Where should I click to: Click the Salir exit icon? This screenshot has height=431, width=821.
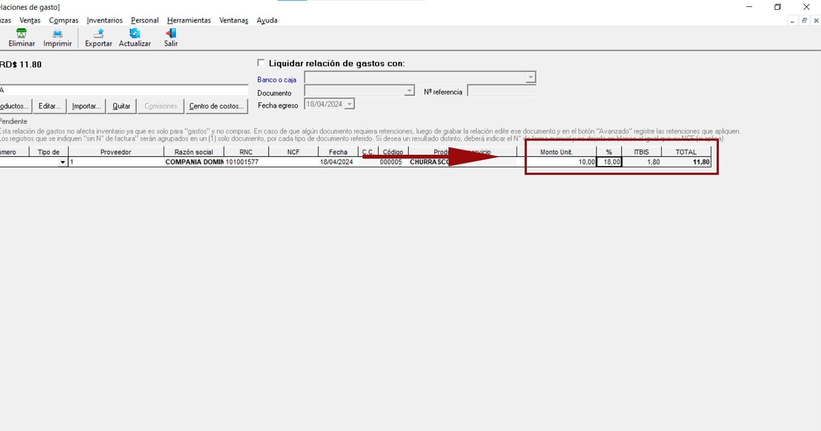pyautogui.click(x=171, y=33)
